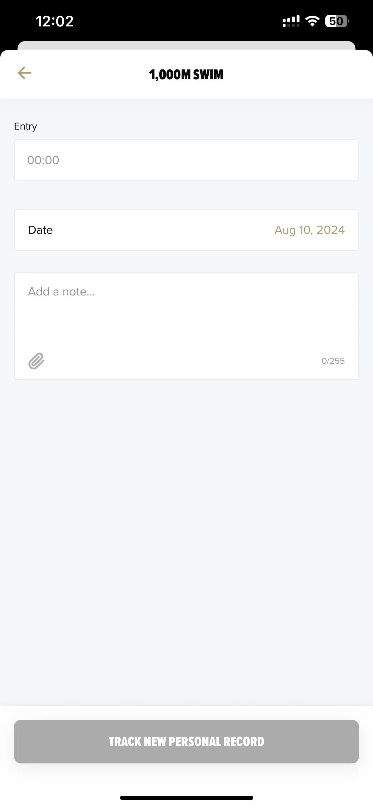Tap Track New Personal Record button

pyautogui.click(x=186, y=742)
